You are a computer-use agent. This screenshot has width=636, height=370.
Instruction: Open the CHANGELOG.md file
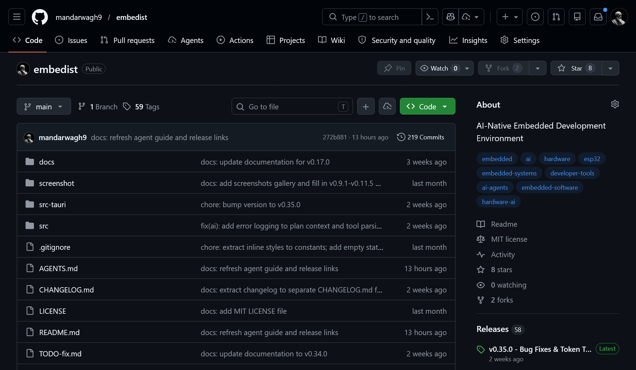(x=66, y=289)
